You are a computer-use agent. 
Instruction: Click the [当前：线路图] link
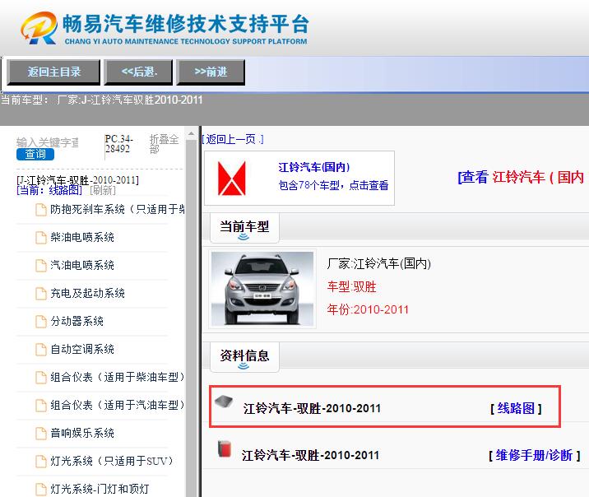49,190
